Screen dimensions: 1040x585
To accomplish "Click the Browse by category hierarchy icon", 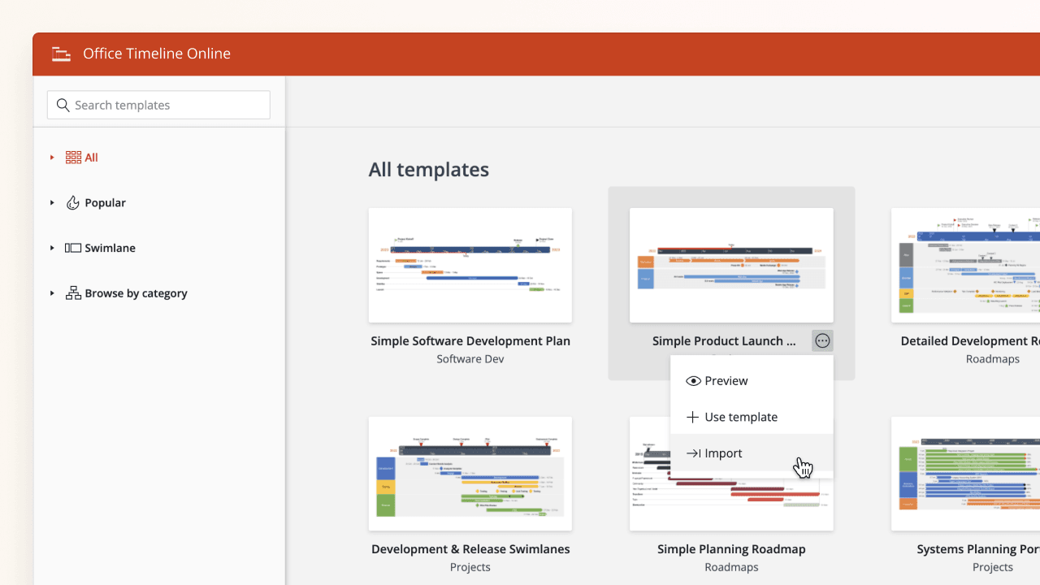I will pyautogui.click(x=73, y=293).
